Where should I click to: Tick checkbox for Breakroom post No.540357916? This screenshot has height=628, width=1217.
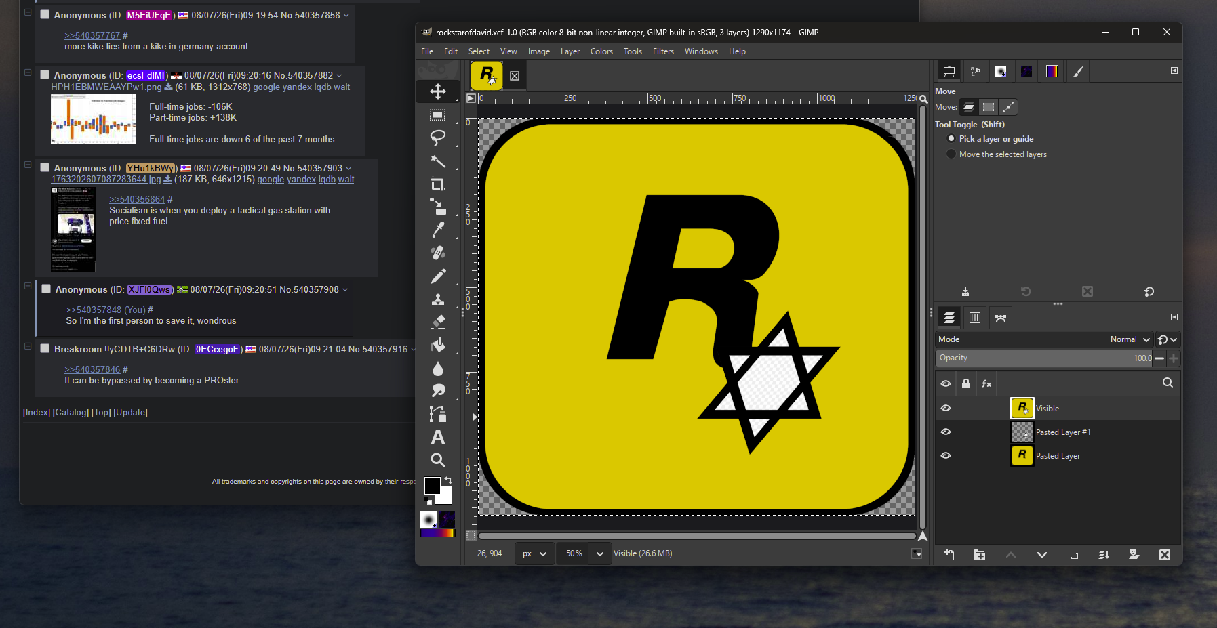[45, 348]
